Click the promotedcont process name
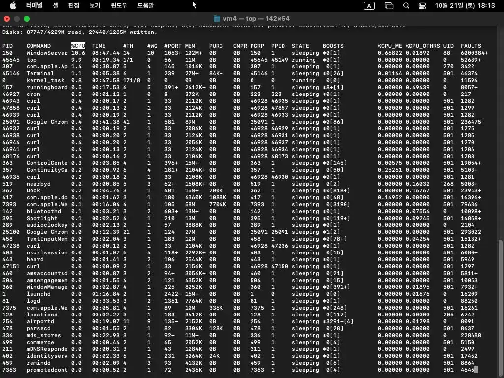This screenshot has width=504, height=378. point(47,370)
